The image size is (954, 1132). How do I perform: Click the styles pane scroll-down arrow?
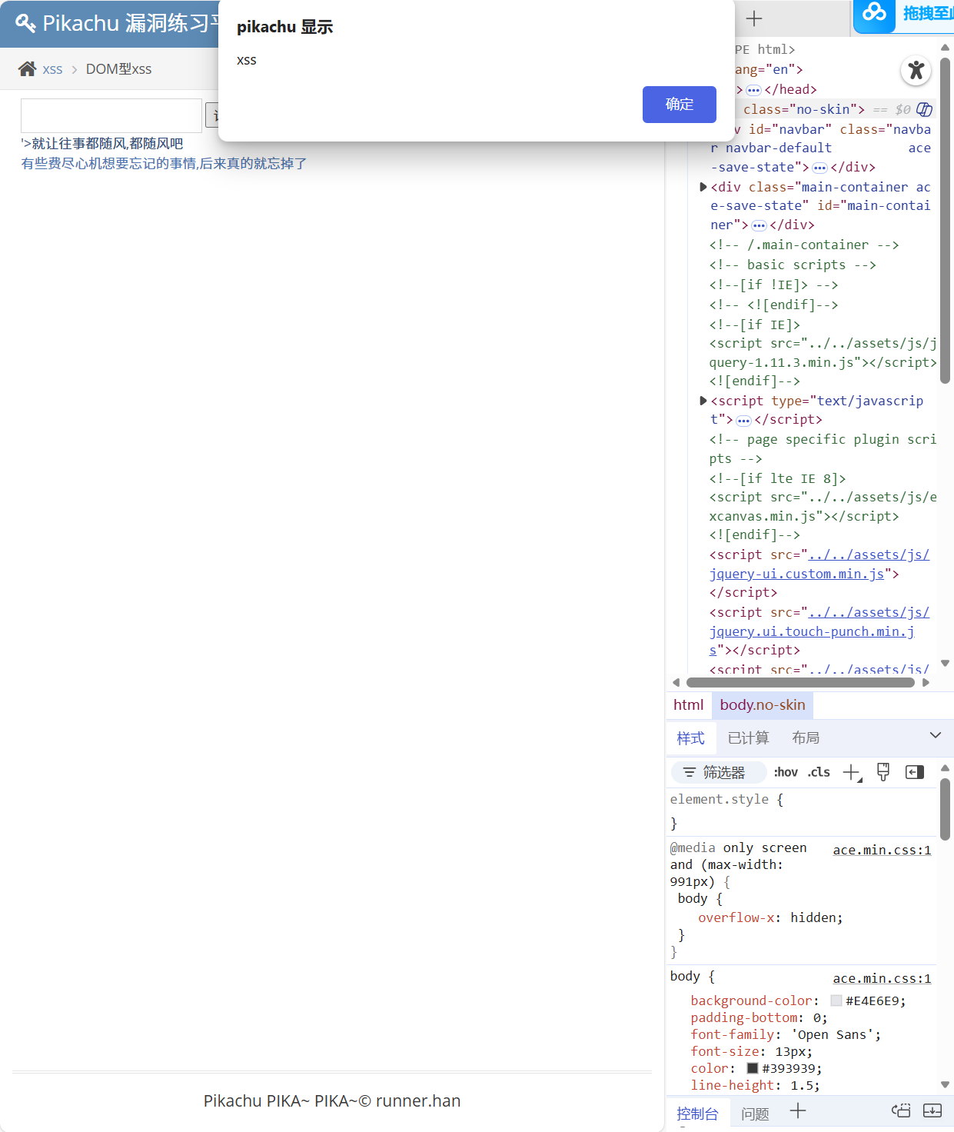(x=945, y=1085)
